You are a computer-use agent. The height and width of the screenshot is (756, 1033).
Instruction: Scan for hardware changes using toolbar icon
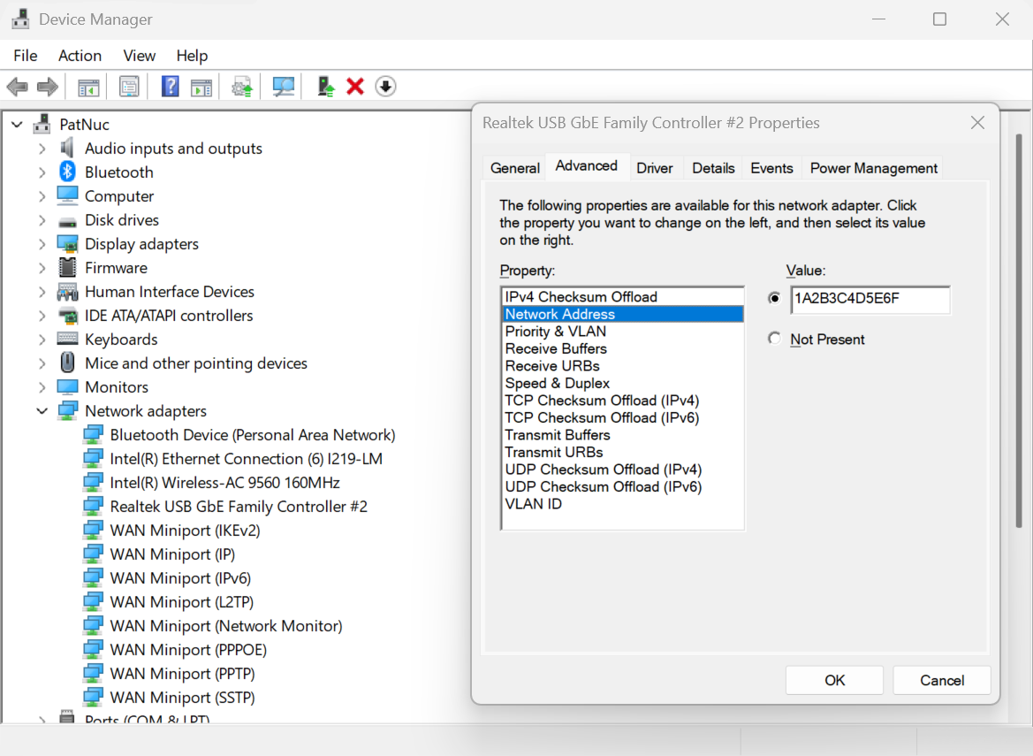[x=283, y=86]
